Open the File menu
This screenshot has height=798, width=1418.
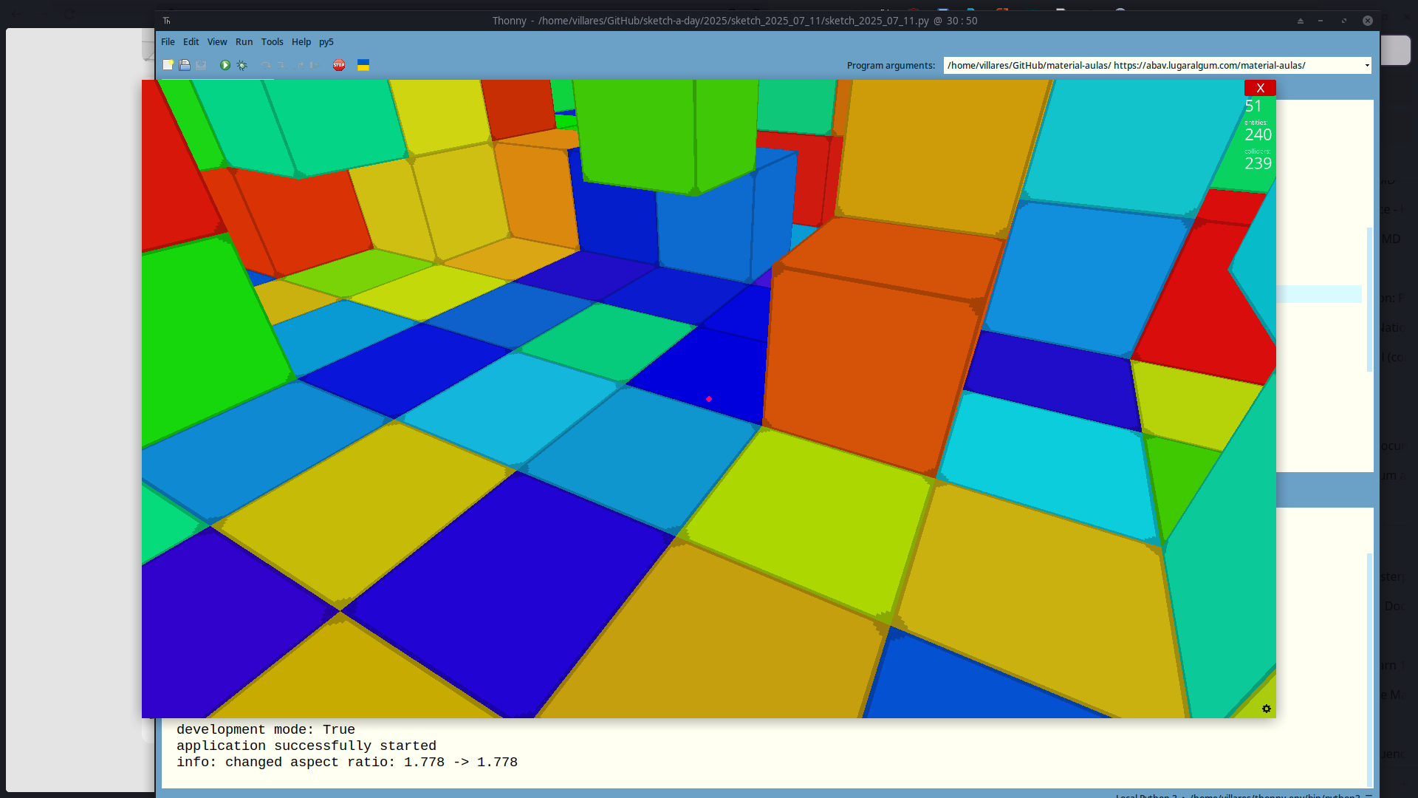click(168, 42)
